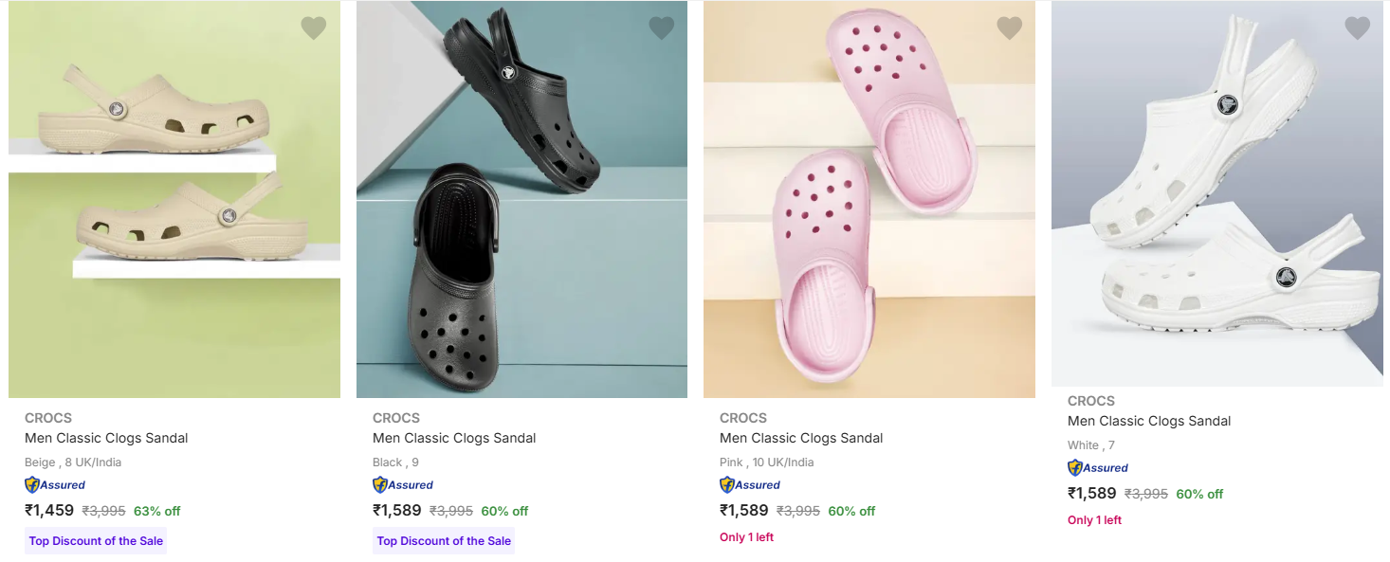
Task: Open Men Classic Clogs Sandal beige listing title
Action: [x=106, y=438]
